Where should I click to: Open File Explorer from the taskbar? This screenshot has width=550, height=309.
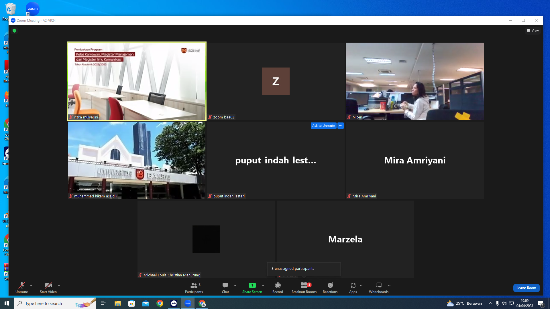(x=117, y=303)
